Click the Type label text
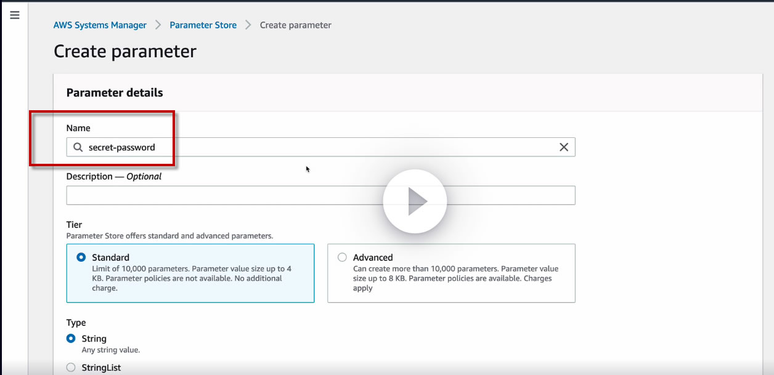 click(x=76, y=323)
